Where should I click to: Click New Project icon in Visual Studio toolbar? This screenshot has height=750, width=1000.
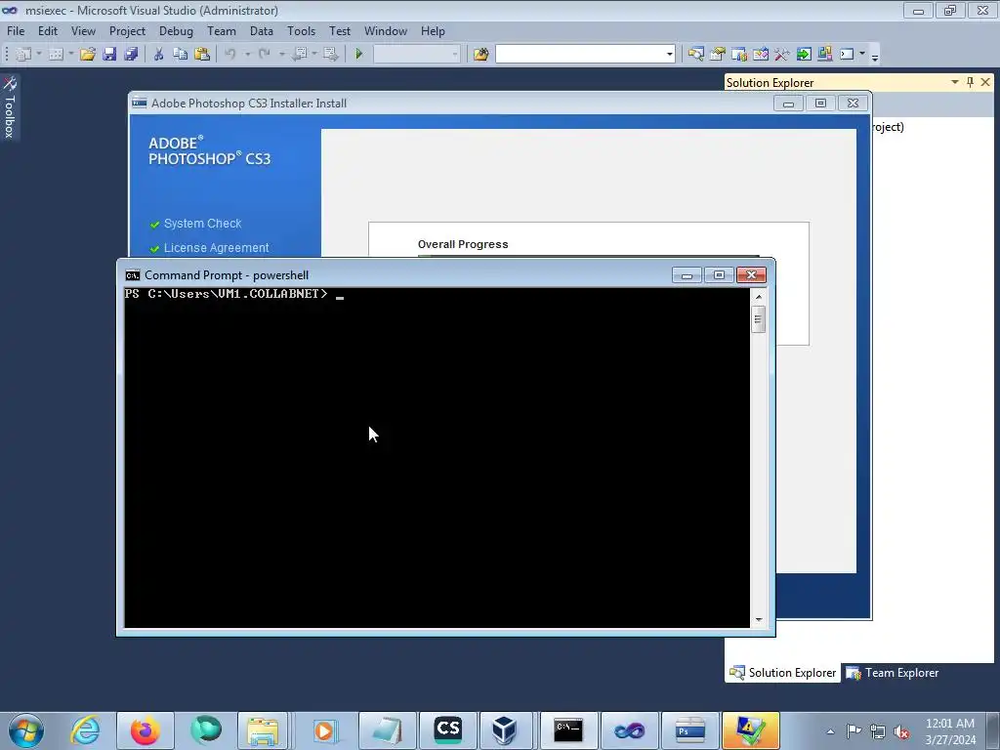(23, 55)
